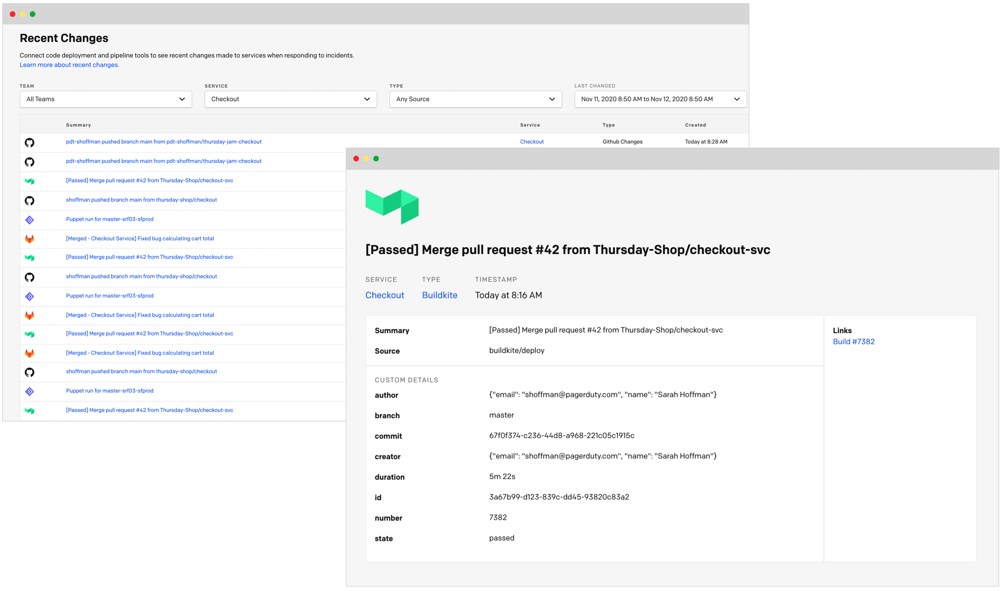Click the last Buildkite icon in the list

29,411
